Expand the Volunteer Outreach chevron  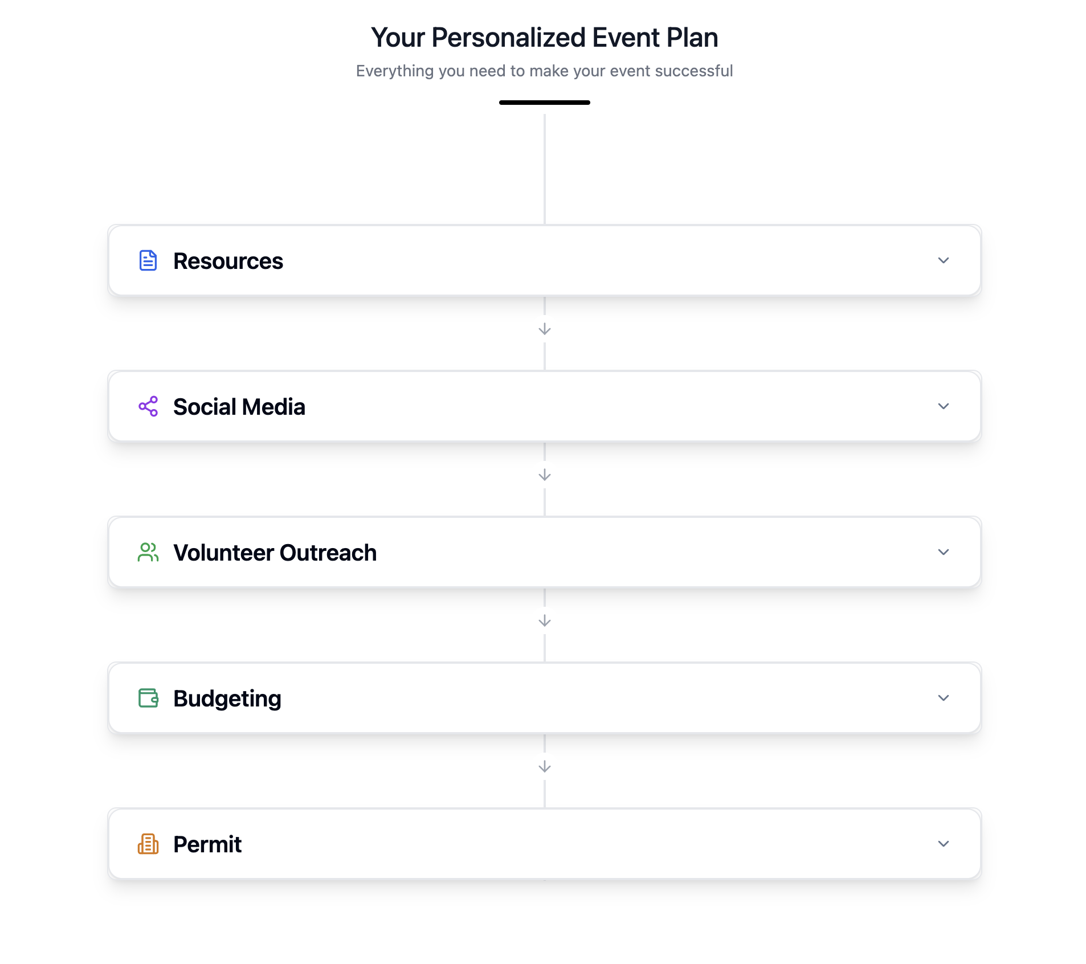pyautogui.click(x=943, y=552)
